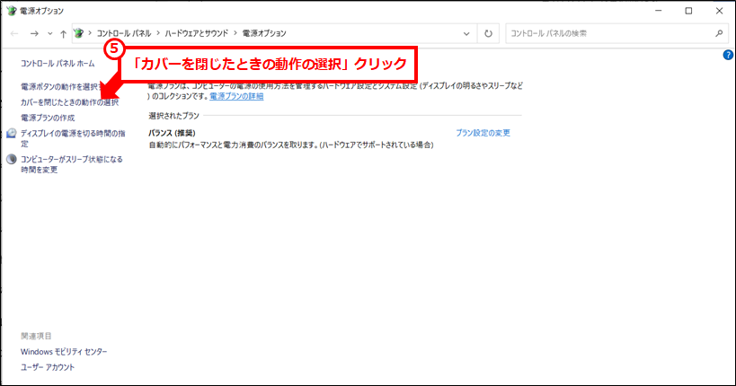Open コントロール パネル ホーム
Screen dimensions: 736x386
click(x=58, y=64)
